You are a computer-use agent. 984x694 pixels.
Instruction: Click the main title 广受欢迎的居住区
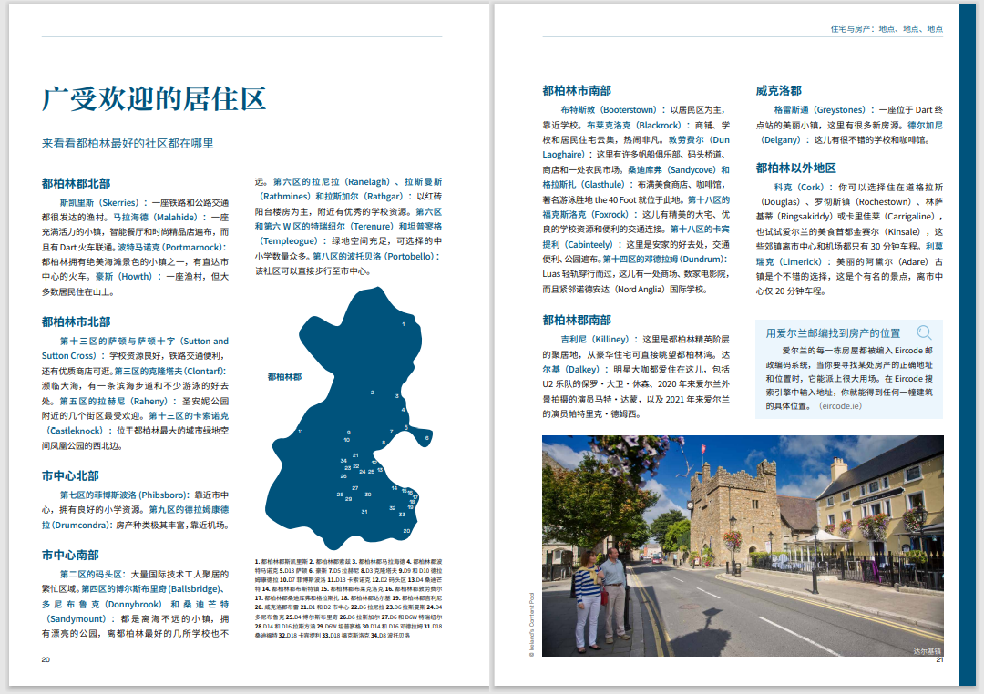click(154, 98)
